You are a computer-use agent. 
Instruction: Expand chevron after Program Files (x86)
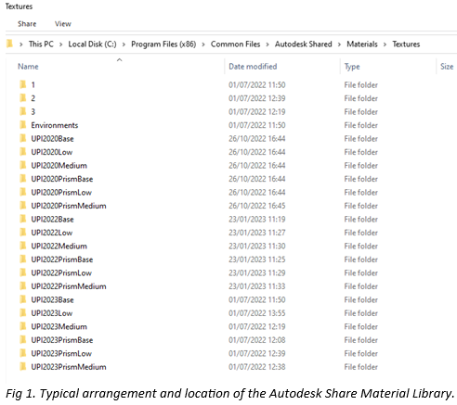pyautogui.click(x=203, y=44)
